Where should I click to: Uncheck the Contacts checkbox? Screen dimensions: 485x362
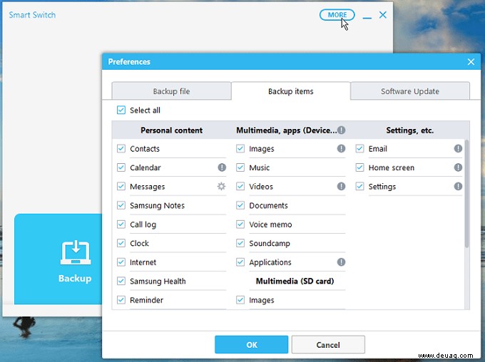click(x=121, y=149)
